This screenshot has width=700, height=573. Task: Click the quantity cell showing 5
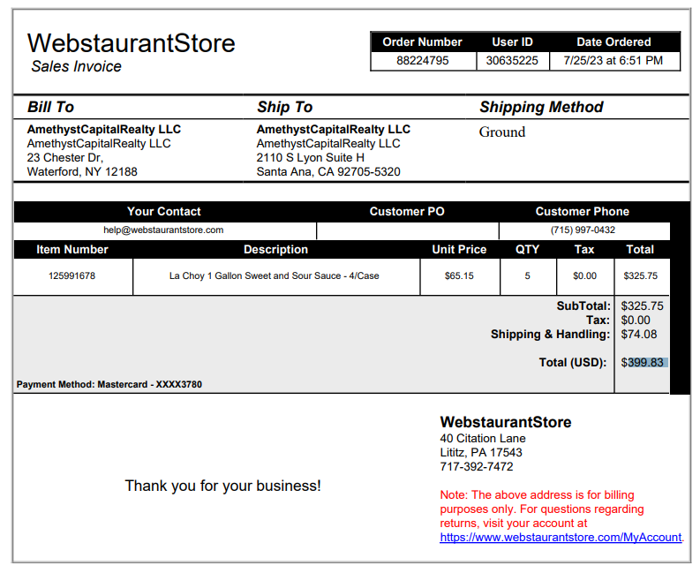(528, 276)
